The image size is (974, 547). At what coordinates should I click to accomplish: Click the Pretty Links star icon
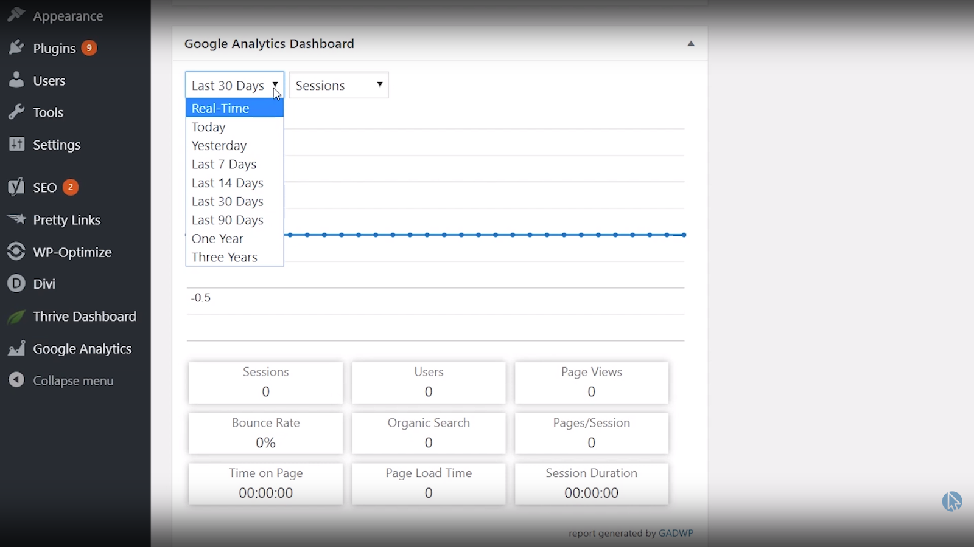tap(16, 219)
